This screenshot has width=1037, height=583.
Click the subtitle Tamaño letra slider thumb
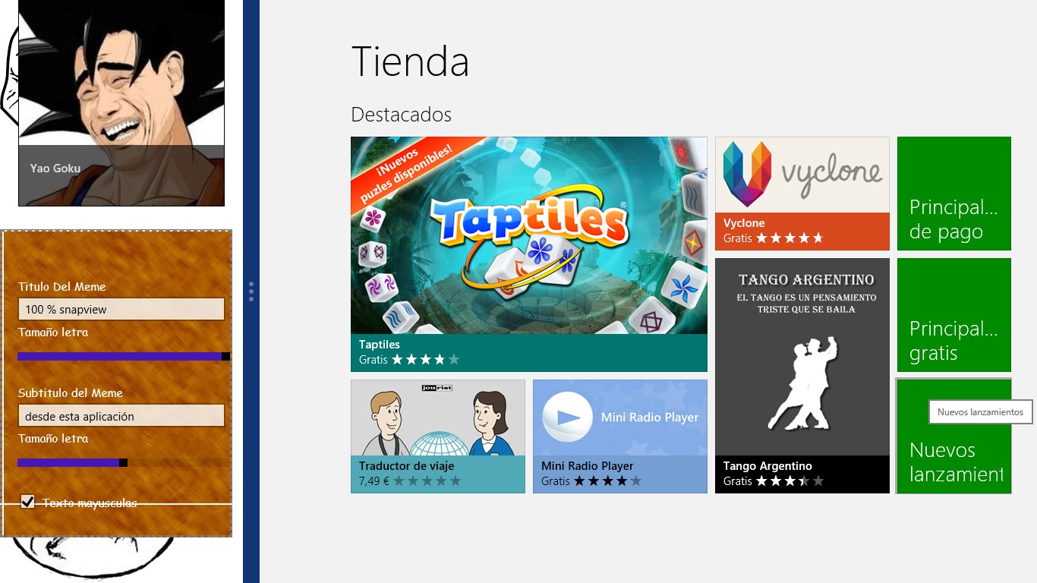(x=123, y=462)
